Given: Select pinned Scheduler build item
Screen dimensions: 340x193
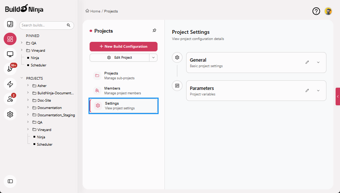Looking at the screenshot, I should pos(39,65).
